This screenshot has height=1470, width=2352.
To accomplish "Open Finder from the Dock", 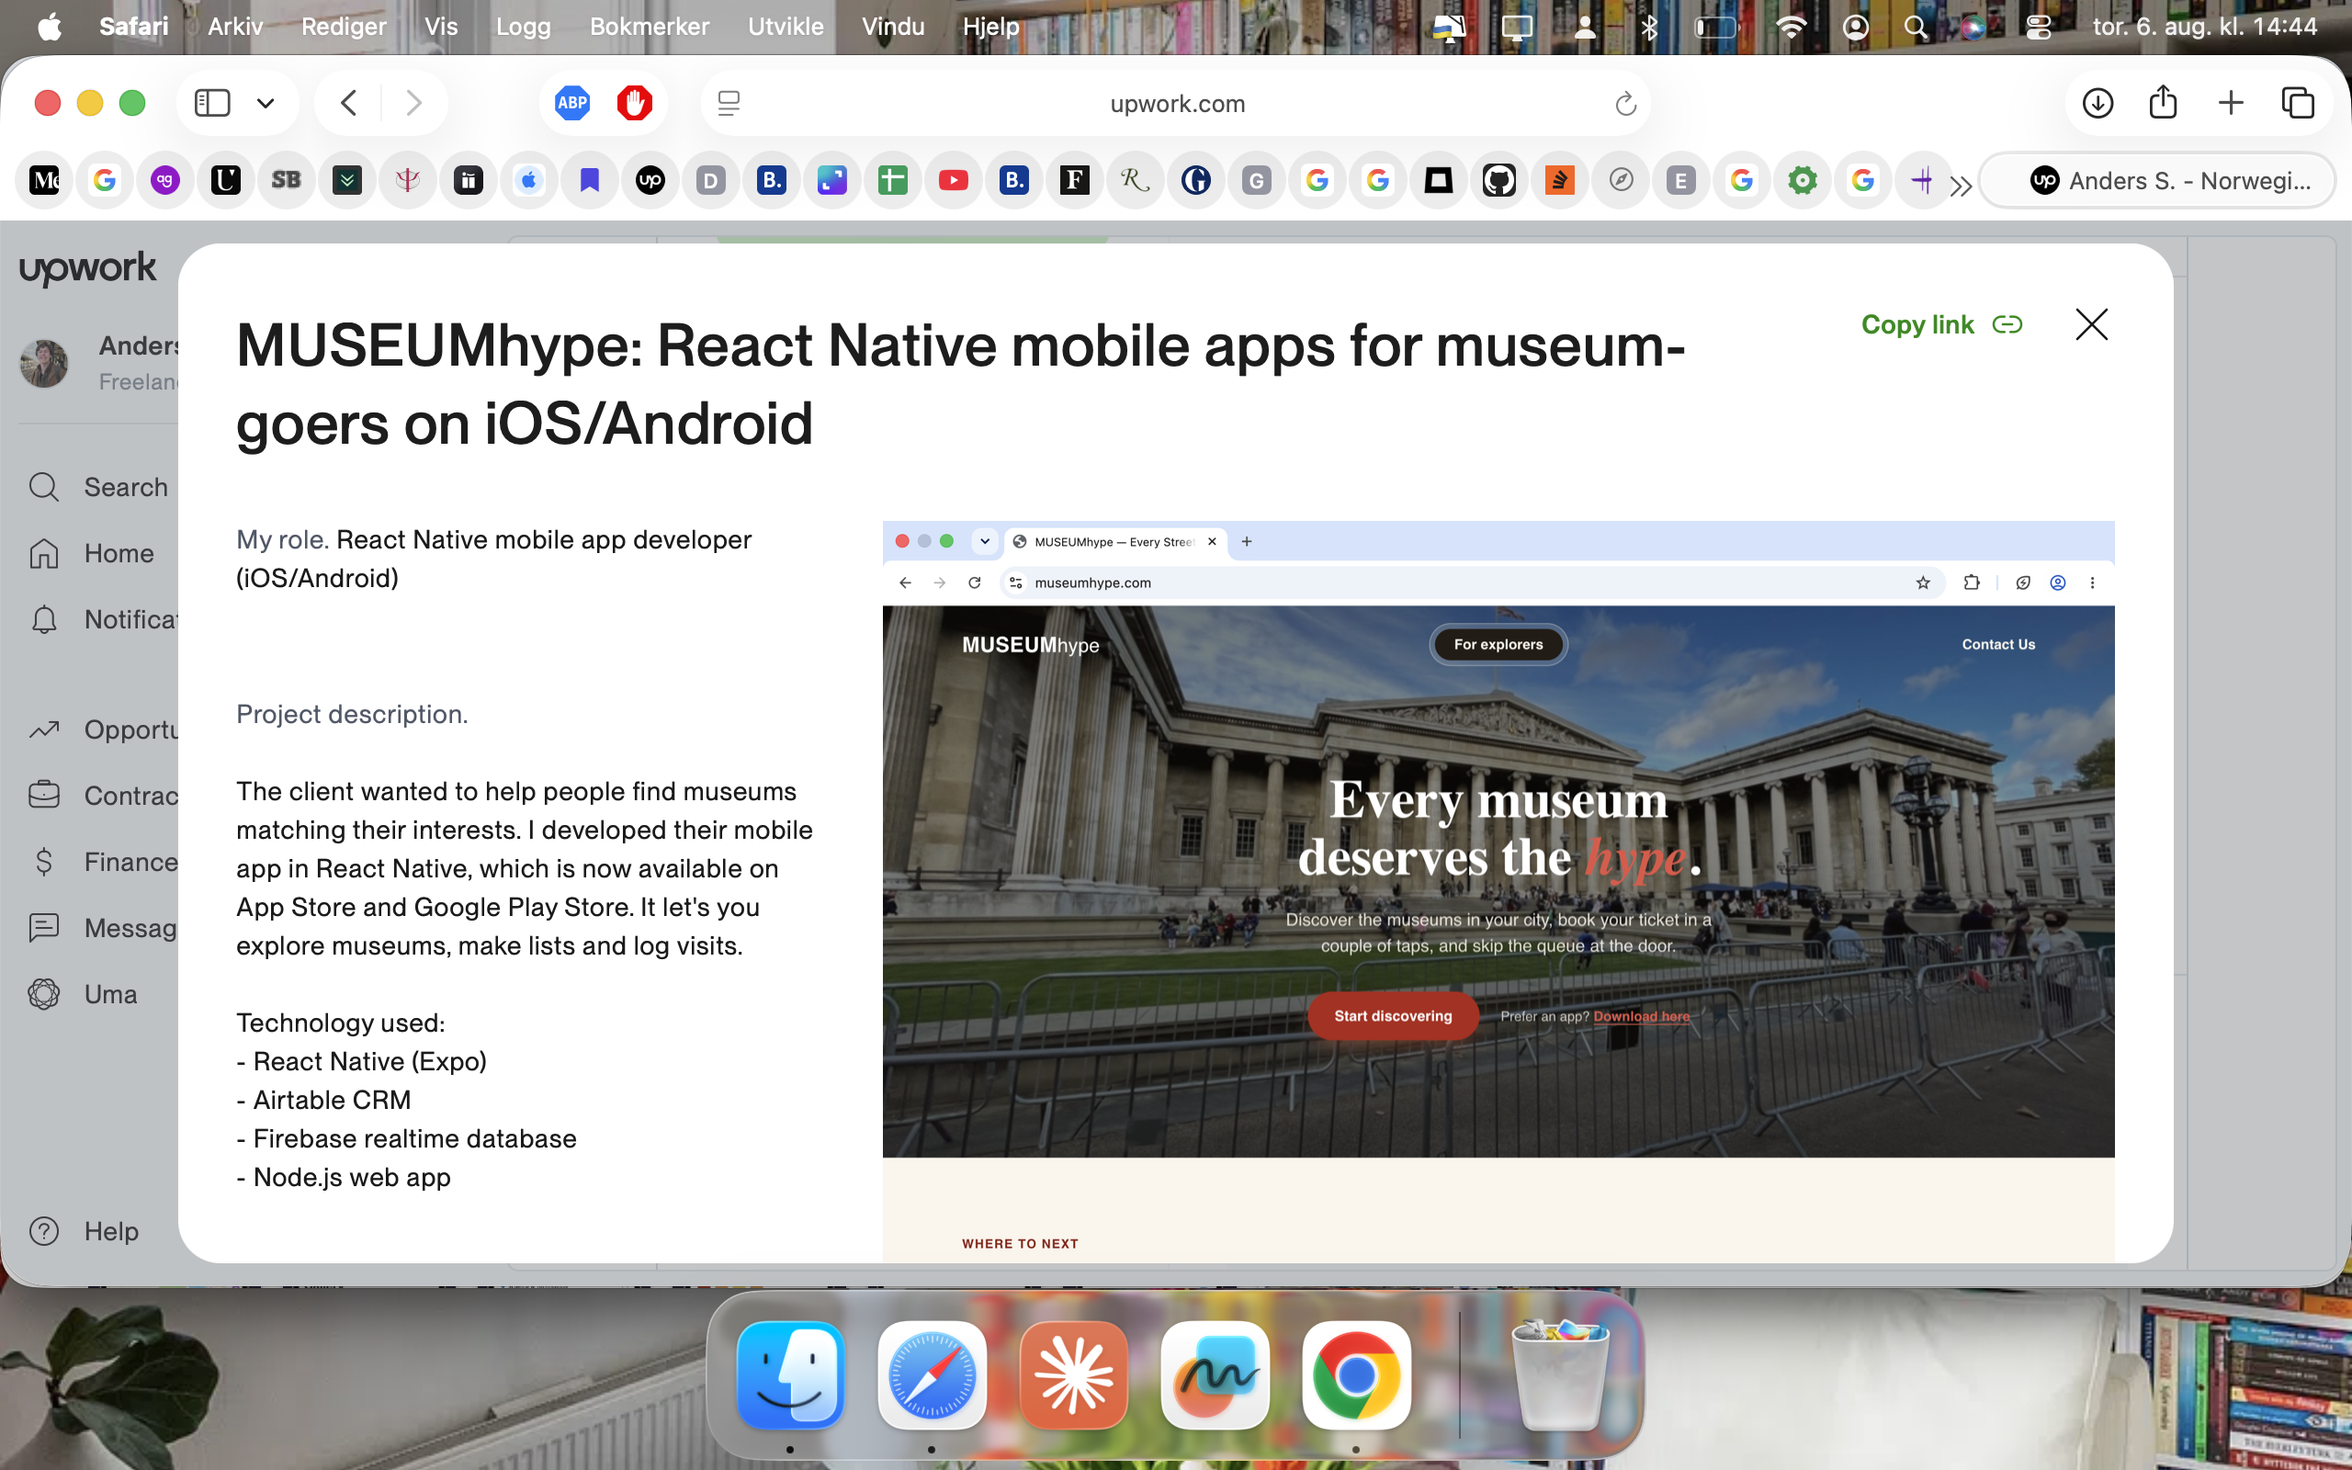I will pyautogui.click(x=790, y=1374).
